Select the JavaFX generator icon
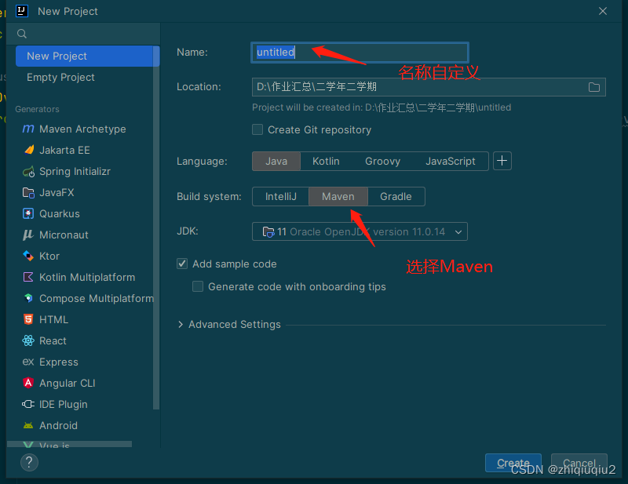The width and height of the screenshot is (628, 484). click(28, 193)
